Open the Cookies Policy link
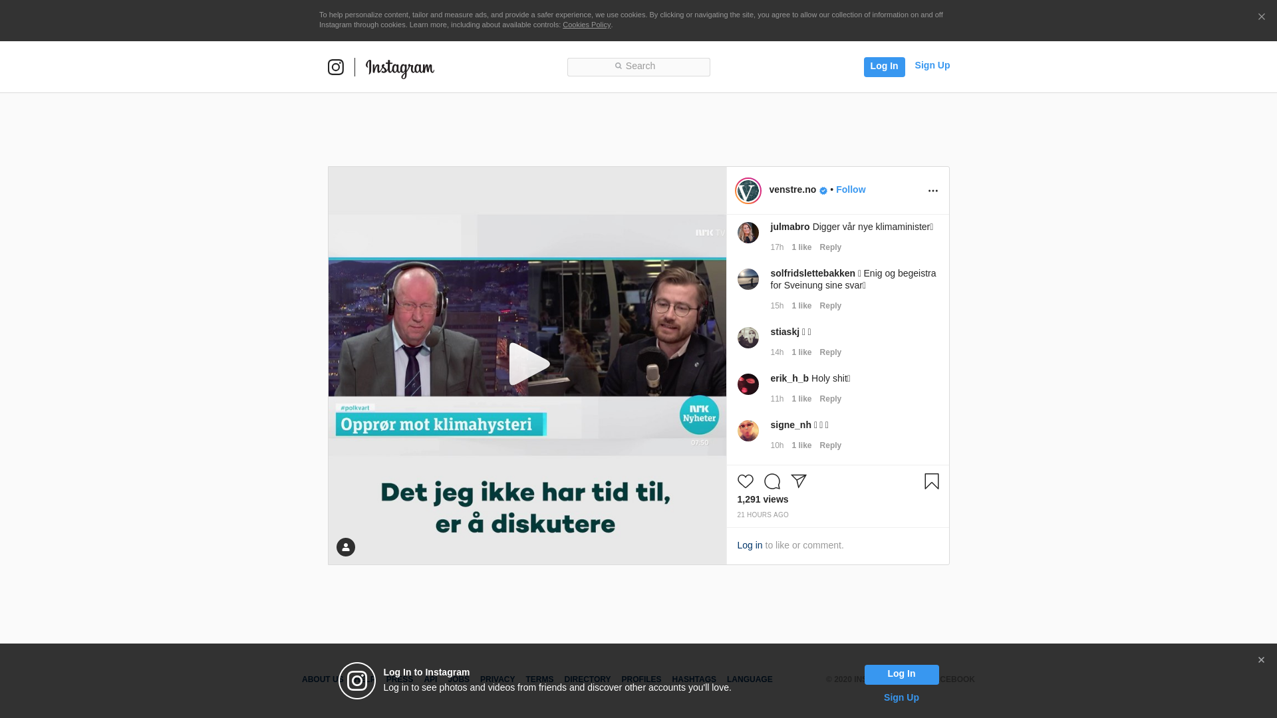The image size is (1277, 718). 587,25
